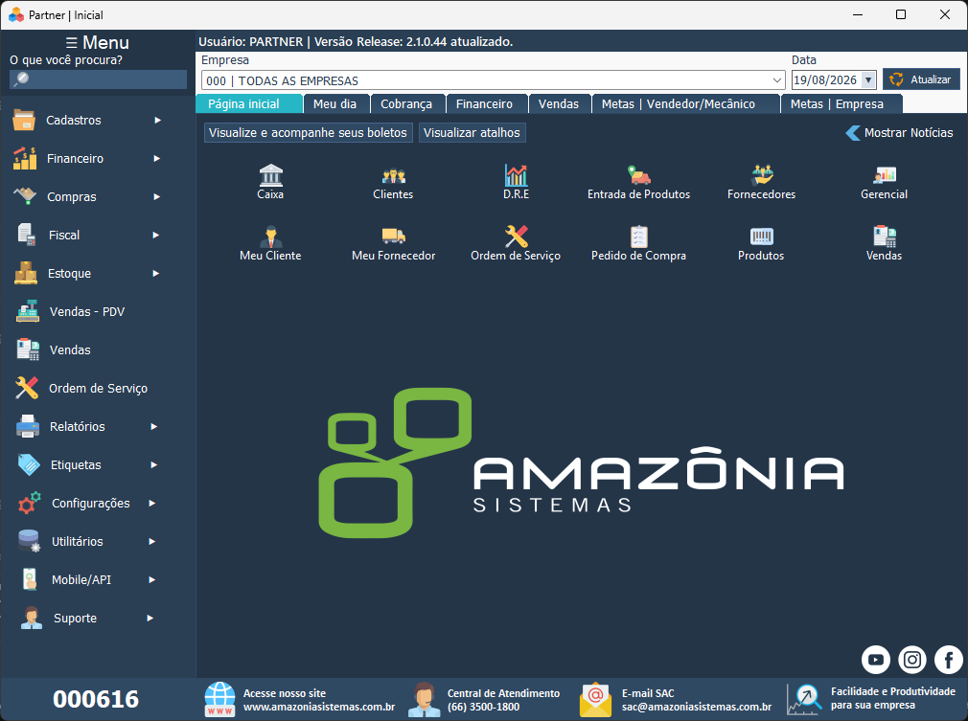Screen dimensions: 968x721
Task: Switch to the Página inicial tab
Action: click(249, 103)
